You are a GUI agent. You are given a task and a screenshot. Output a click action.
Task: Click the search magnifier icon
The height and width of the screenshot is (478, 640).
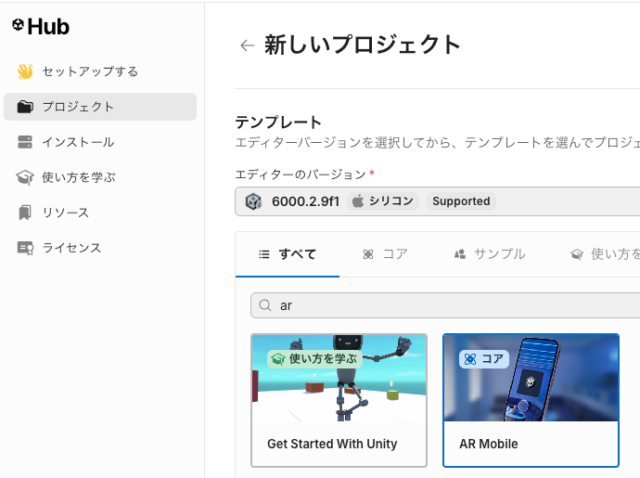point(265,305)
